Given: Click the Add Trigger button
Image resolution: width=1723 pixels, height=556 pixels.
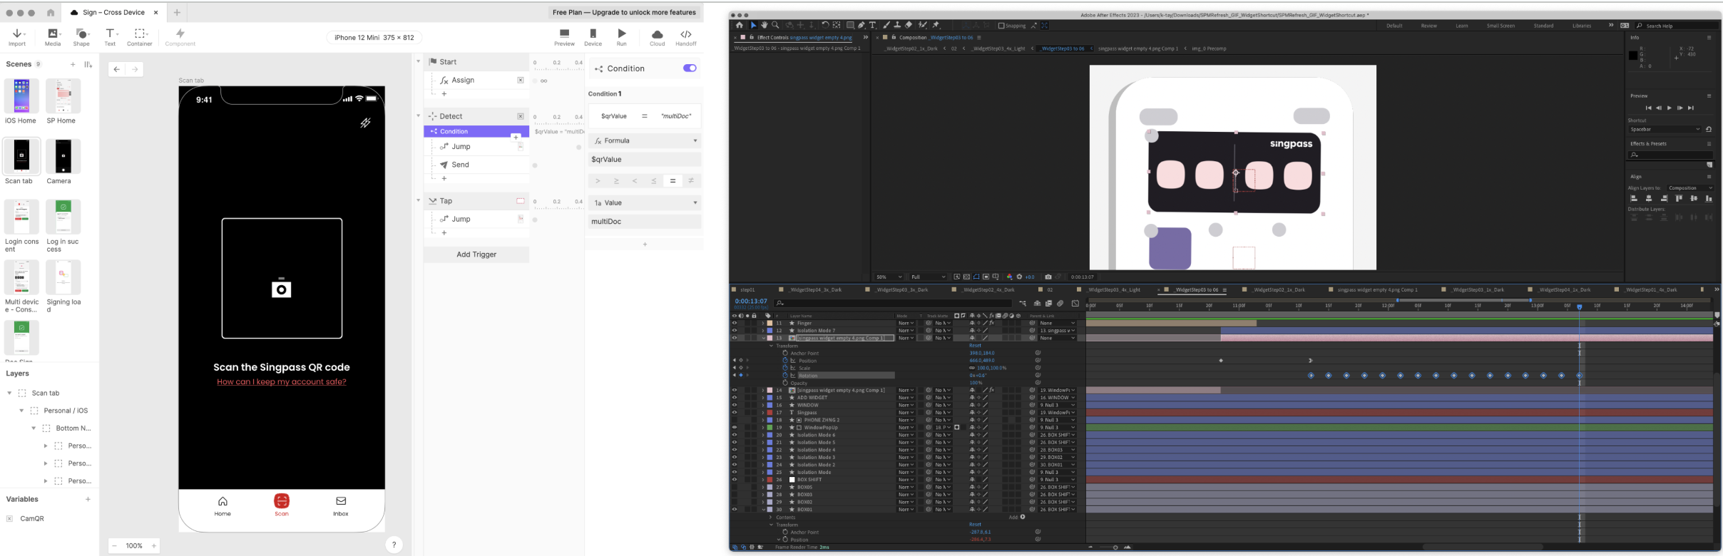Looking at the screenshot, I should click(476, 254).
